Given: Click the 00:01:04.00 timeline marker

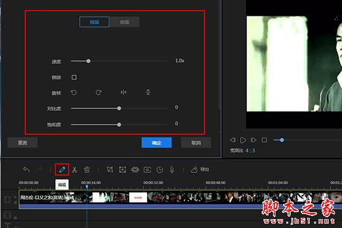Looking at the screenshot, I should (x=278, y=182).
